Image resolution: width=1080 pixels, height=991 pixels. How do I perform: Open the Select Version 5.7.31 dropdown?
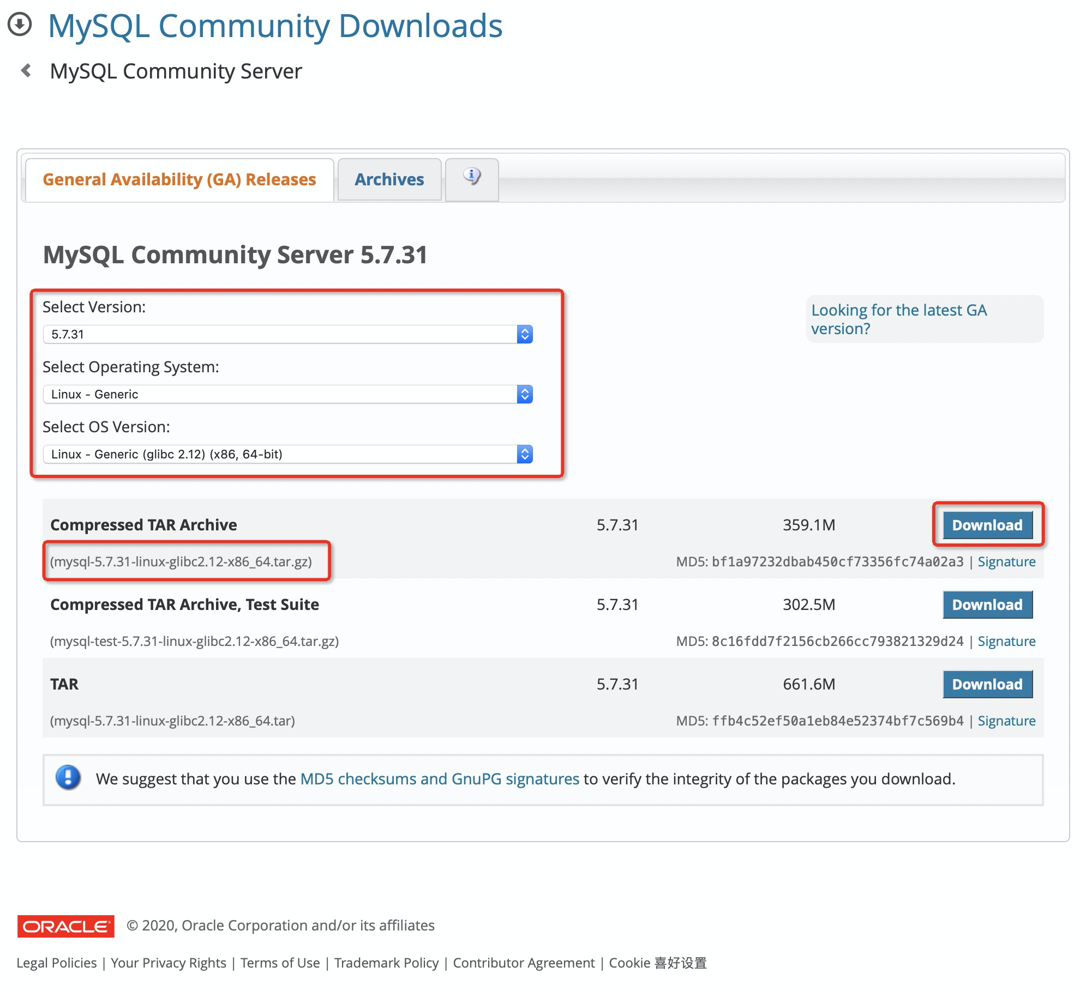[287, 334]
